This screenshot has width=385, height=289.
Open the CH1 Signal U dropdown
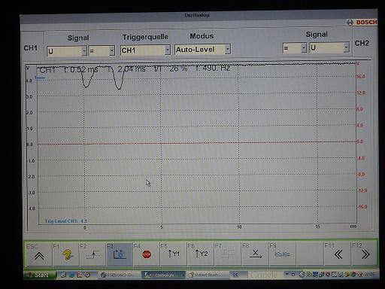pyautogui.click(x=67, y=51)
